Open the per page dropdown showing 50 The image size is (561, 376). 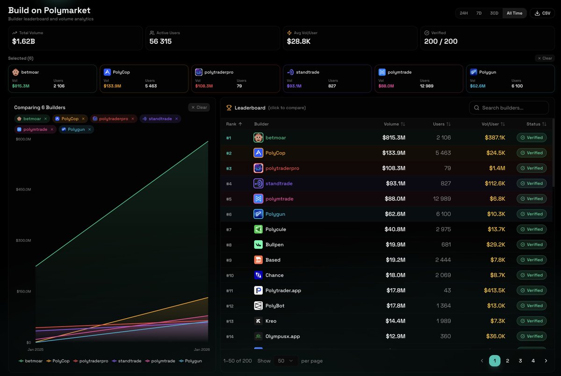pyautogui.click(x=285, y=361)
